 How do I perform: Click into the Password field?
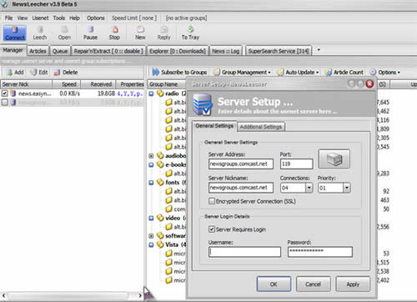coord(320,252)
